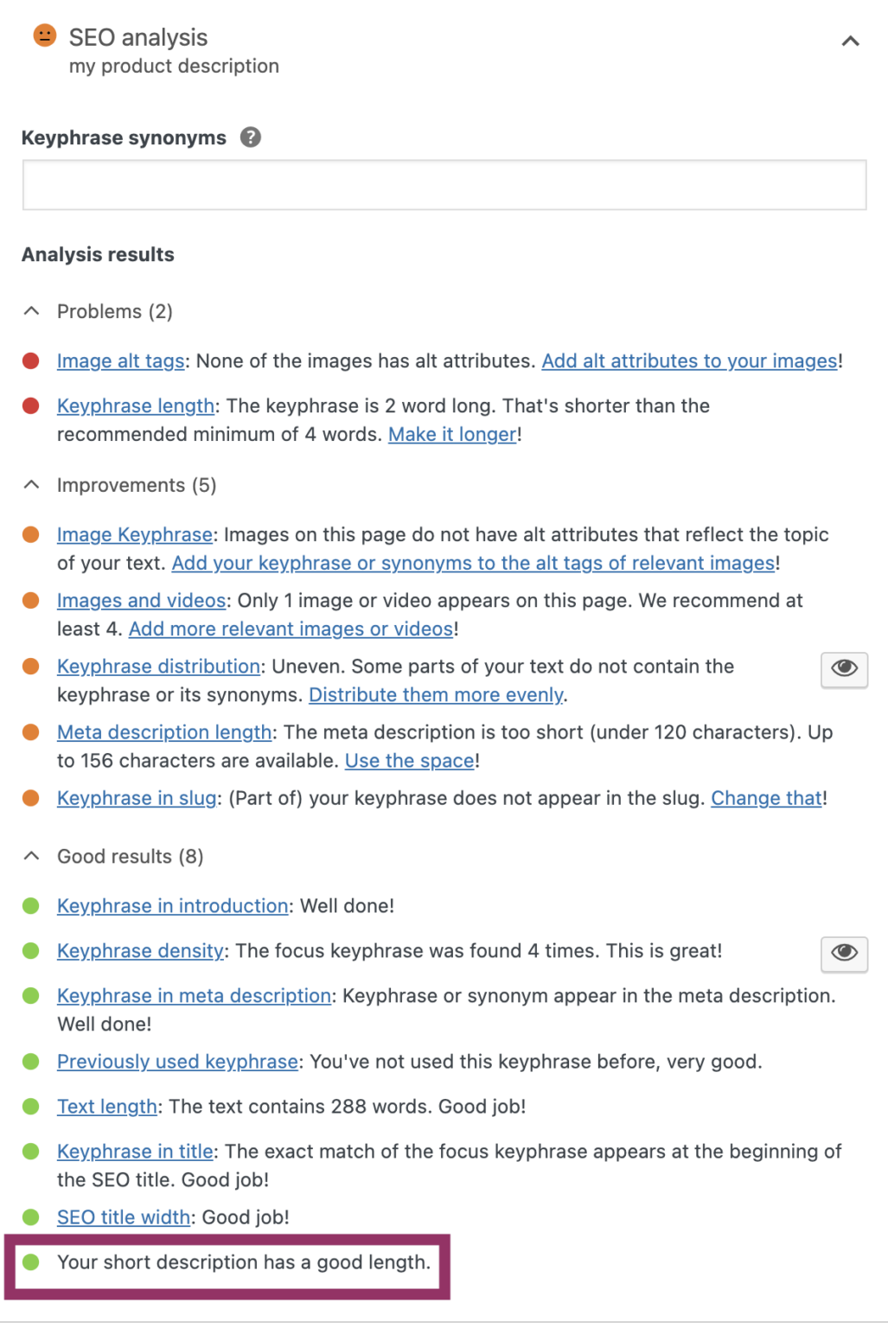The image size is (888, 1328).
Task: Open "Add alt attributes to your images" link
Action: (x=689, y=361)
